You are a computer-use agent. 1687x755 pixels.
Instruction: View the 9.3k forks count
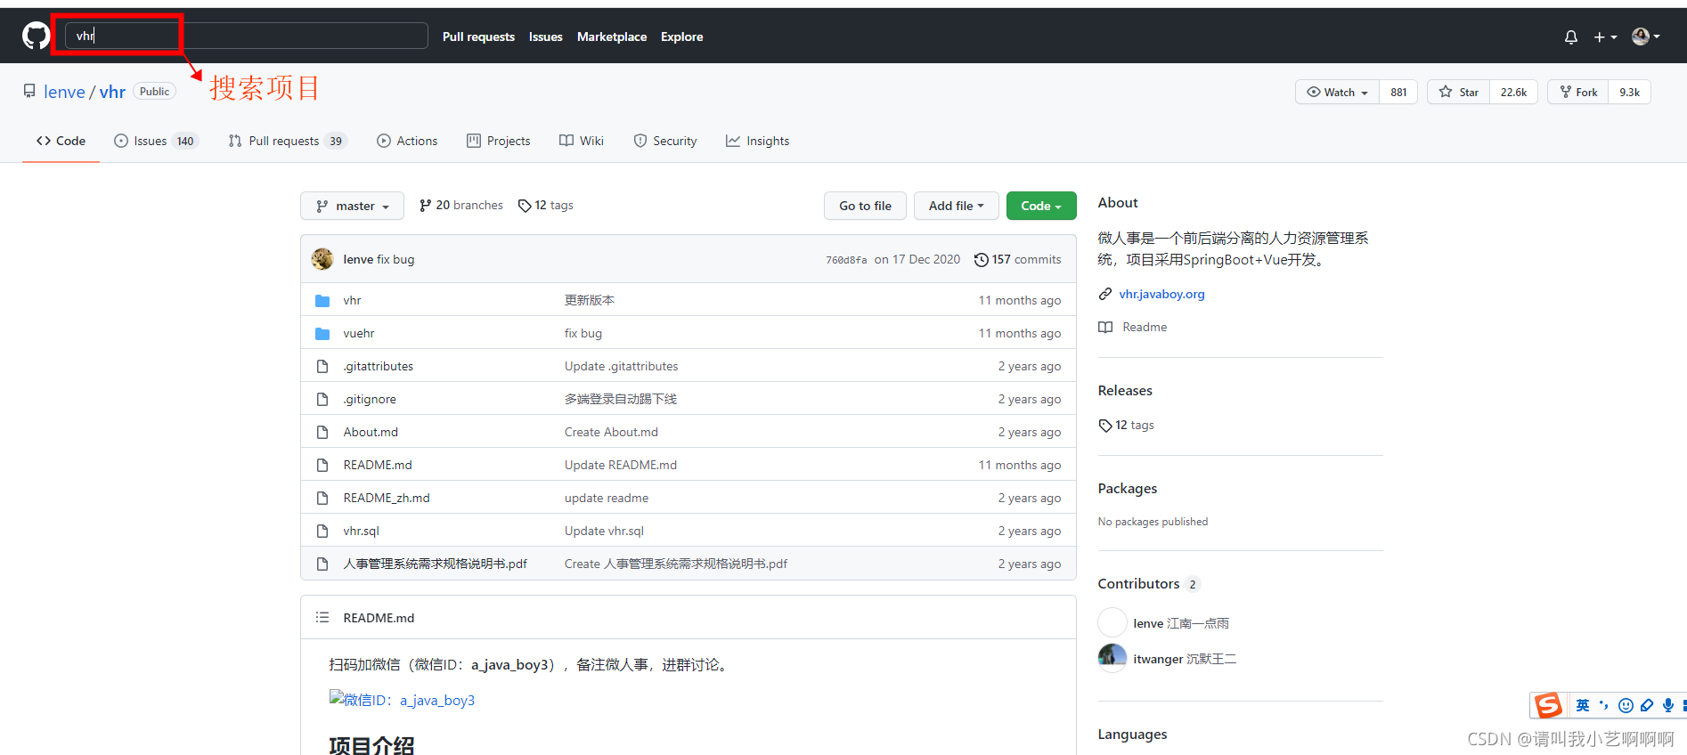pyautogui.click(x=1629, y=92)
